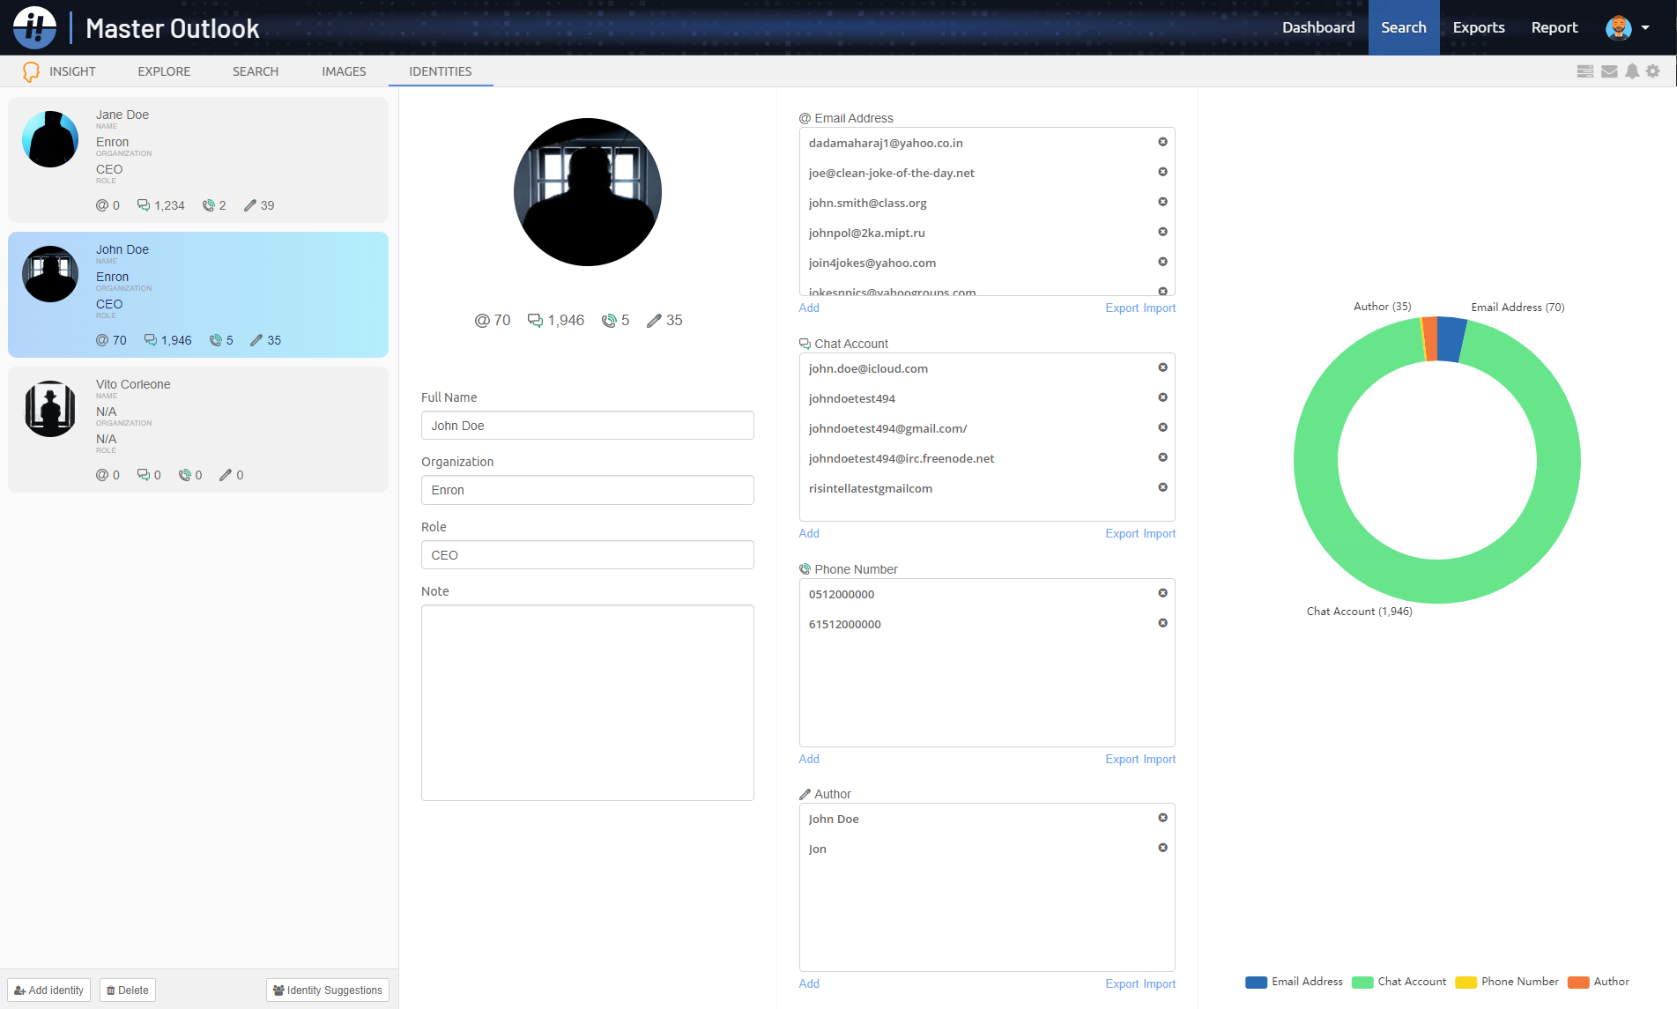The width and height of the screenshot is (1677, 1009).
Task: Click the notifications bell icon
Action: point(1632,71)
